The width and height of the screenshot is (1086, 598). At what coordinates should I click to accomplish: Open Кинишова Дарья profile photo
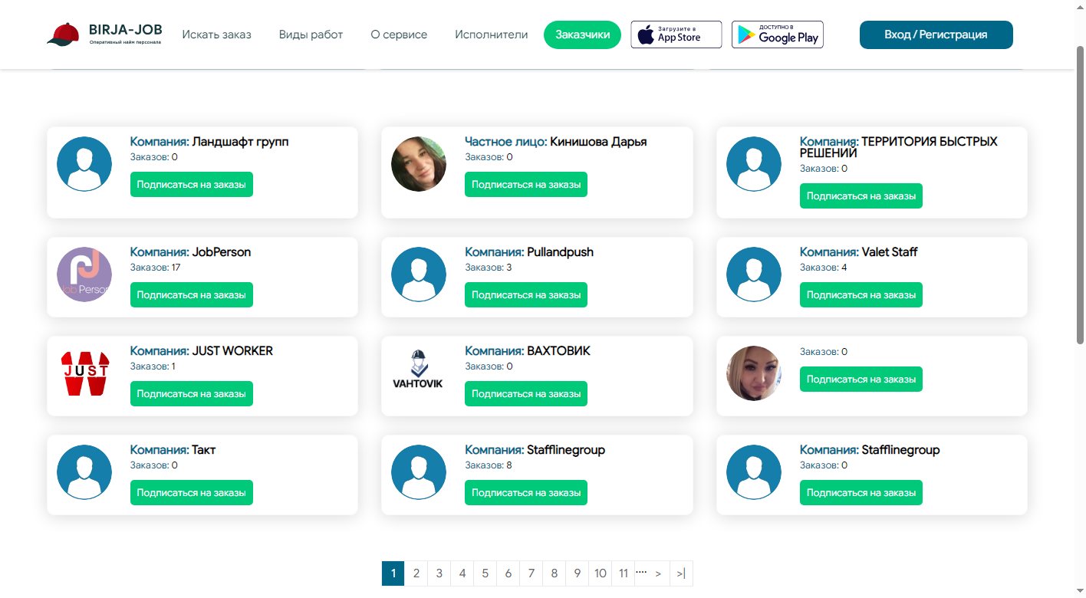tap(419, 164)
